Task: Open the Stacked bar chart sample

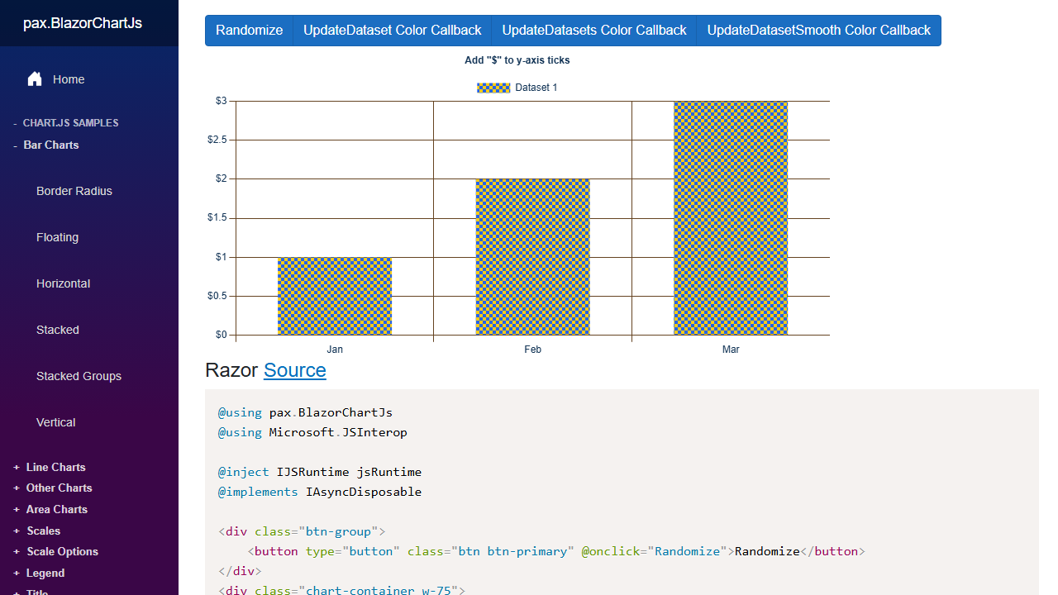Action: point(58,330)
